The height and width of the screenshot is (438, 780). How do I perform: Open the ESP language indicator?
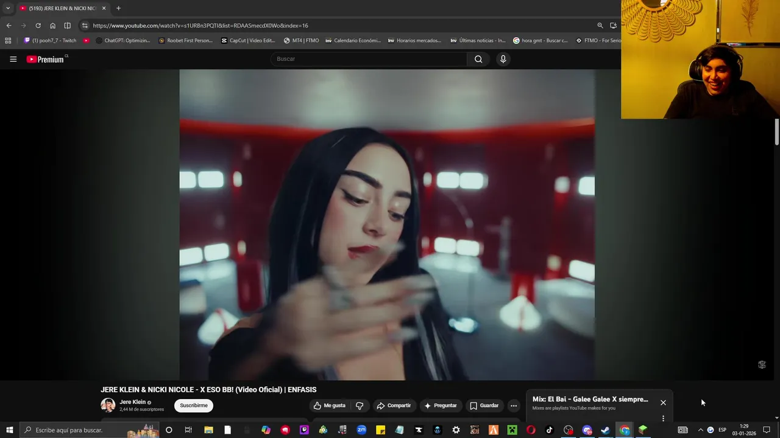(x=722, y=430)
